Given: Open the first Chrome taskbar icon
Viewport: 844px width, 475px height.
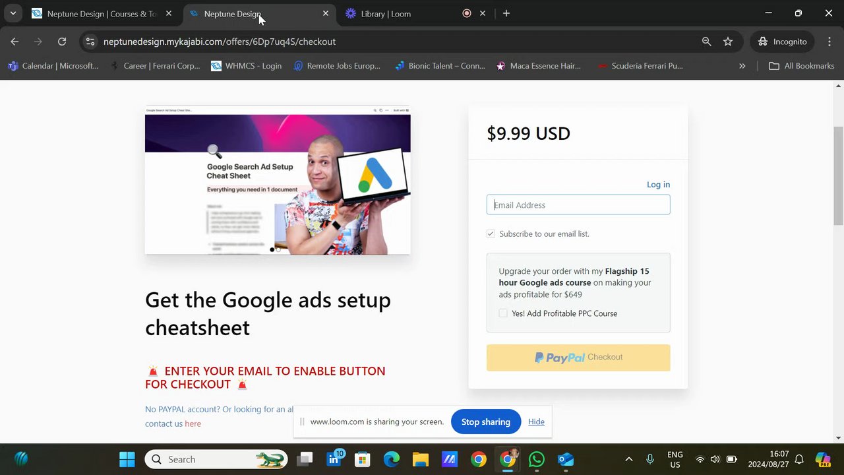Looking at the screenshot, I should [479, 459].
